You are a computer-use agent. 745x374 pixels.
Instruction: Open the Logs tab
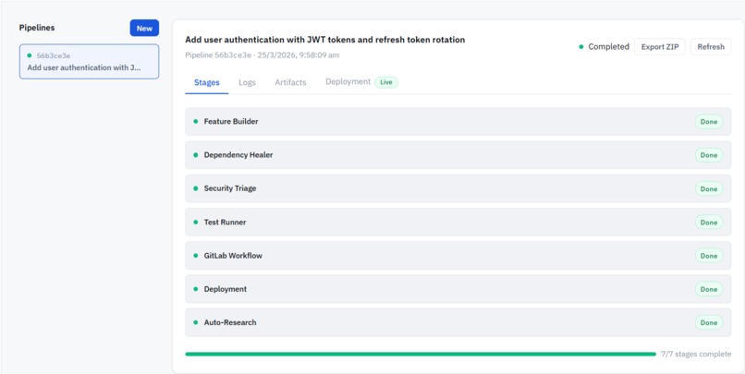pos(247,82)
